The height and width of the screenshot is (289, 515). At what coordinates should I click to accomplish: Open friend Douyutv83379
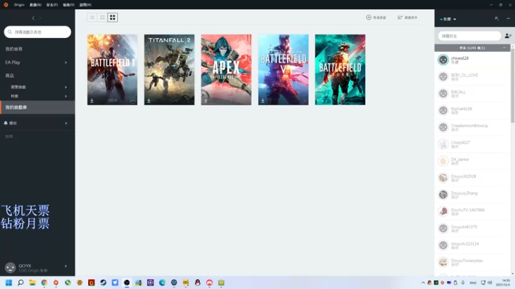(x=472, y=229)
